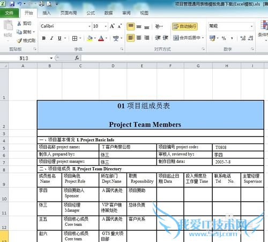Switch to the 审阅 (Review) tab

click(x=126, y=13)
